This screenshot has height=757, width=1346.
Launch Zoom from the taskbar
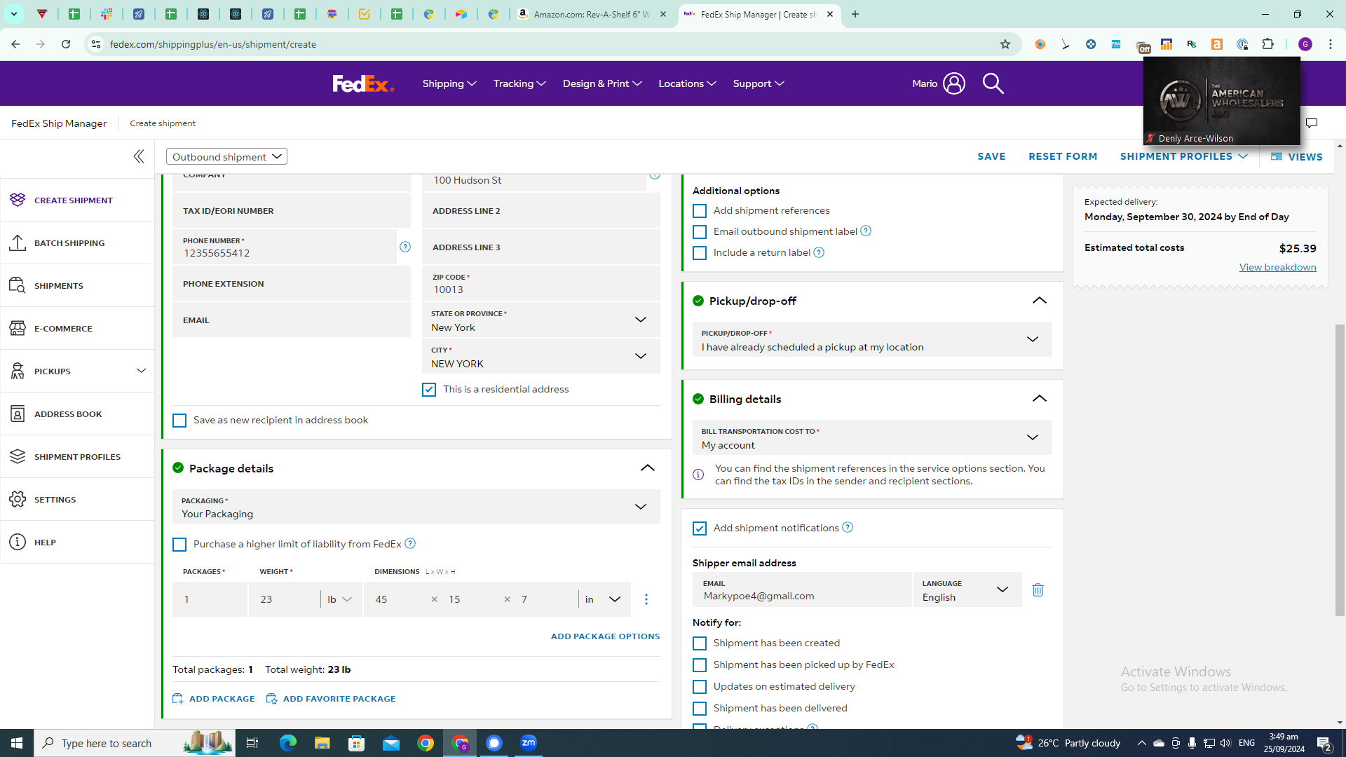(x=529, y=743)
